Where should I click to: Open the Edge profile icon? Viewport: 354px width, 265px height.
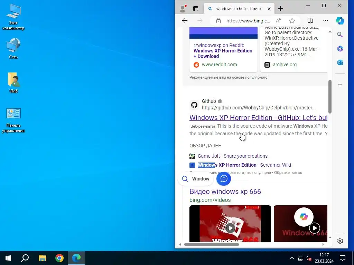pyautogui.click(x=183, y=9)
